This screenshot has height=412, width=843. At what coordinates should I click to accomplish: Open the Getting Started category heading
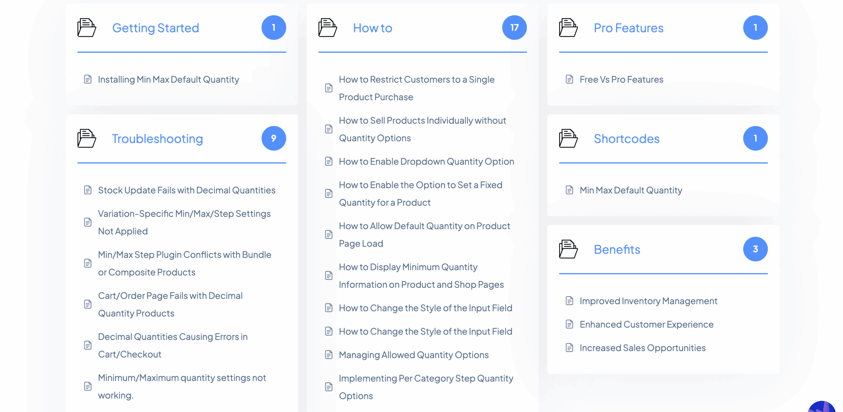(x=155, y=28)
